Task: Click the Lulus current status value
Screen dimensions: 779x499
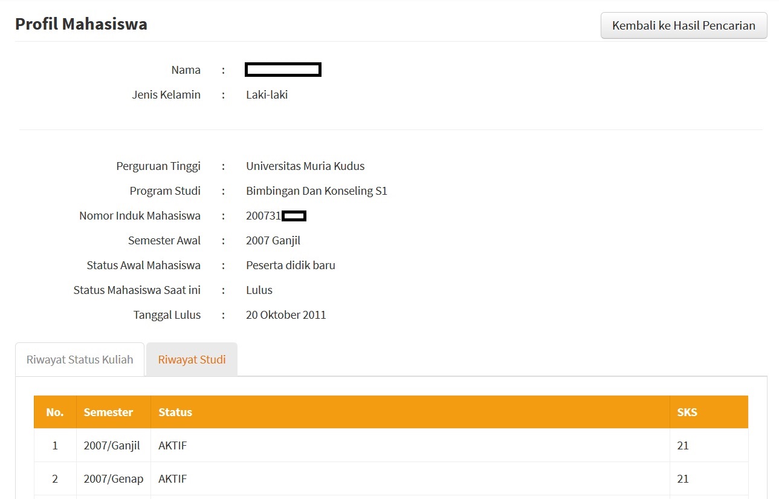Action: click(x=259, y=290)
